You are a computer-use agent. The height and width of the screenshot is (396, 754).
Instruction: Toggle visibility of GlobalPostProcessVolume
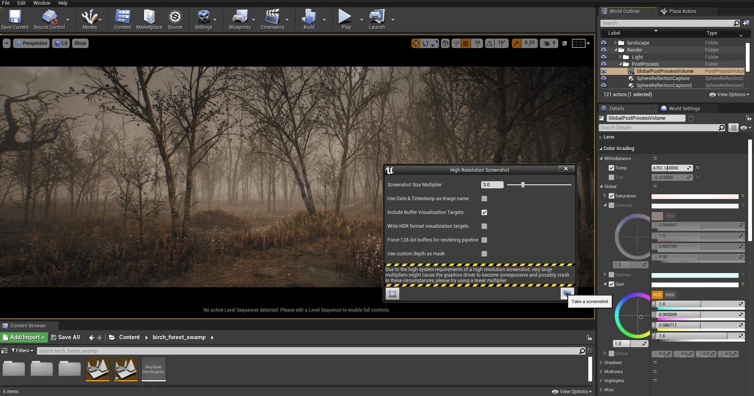[x=603, y=71]
